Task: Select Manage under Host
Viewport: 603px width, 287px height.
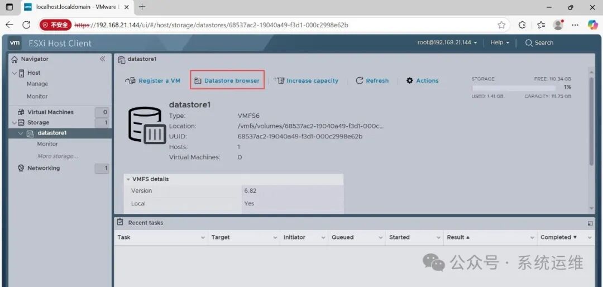Action: tap(37, 84)
